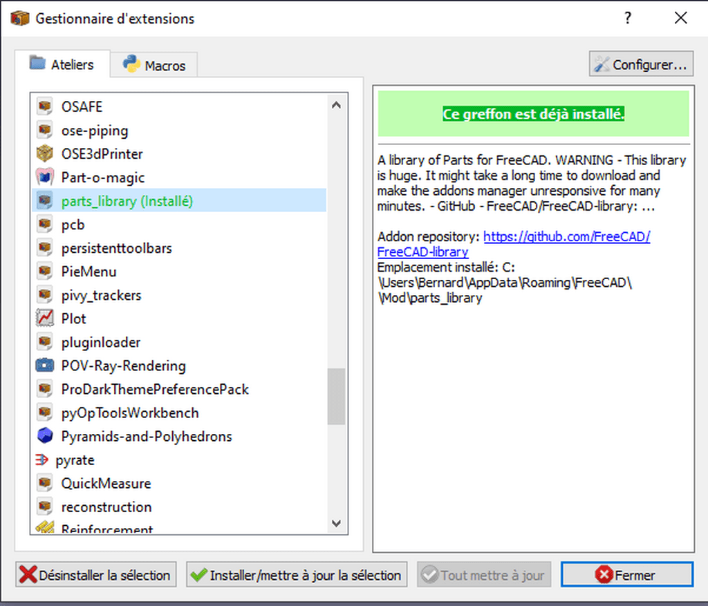708x606 pixels.
Task: Click the persistenttoolbars package icon
Action: 45,248
